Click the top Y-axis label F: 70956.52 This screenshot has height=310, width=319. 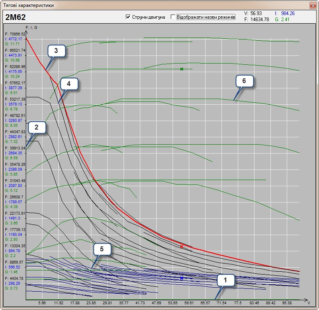click(14, 34)
